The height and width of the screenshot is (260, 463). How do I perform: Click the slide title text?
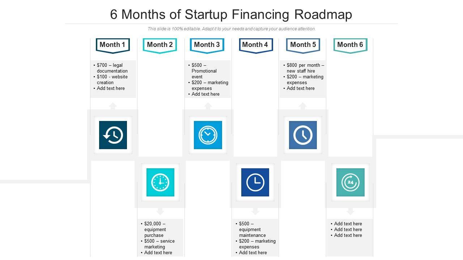point(231,14)
